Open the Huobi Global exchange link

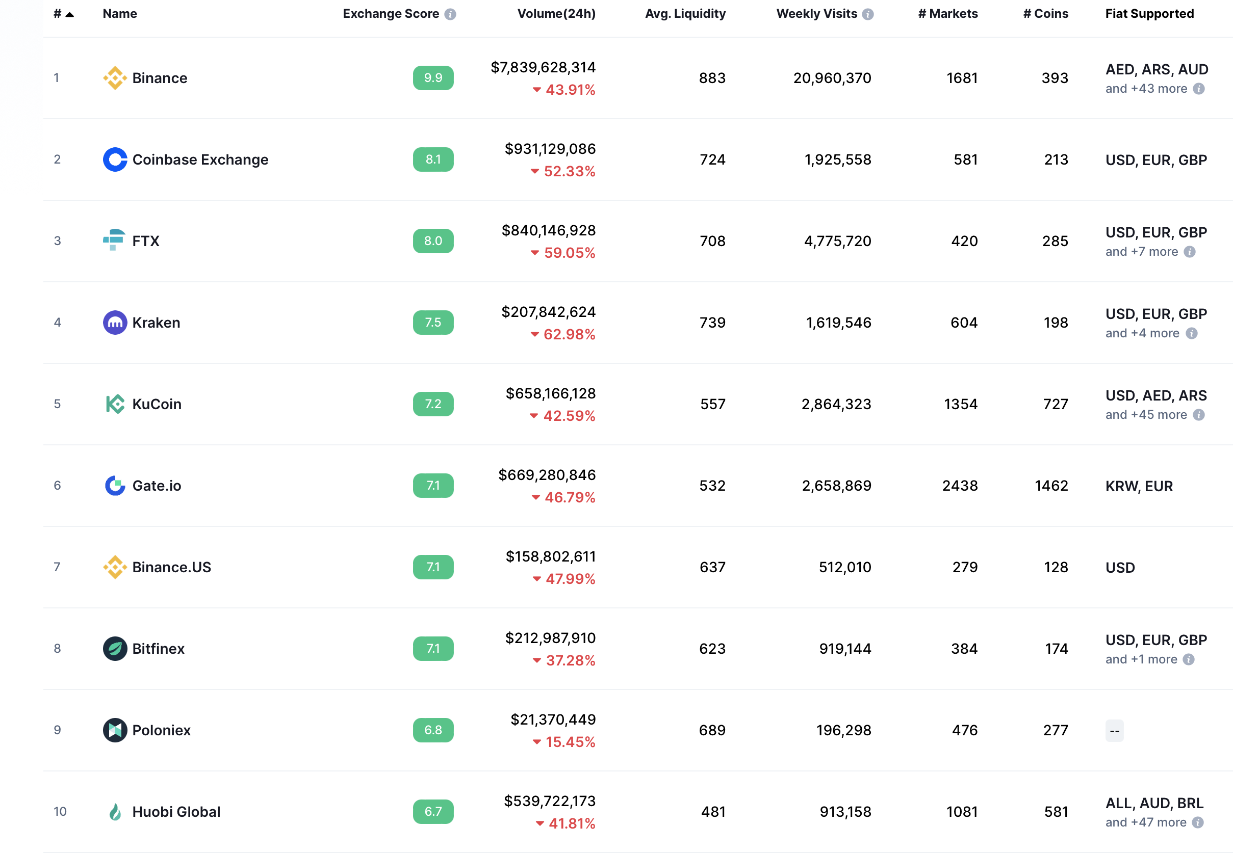click(x=176, y=812)
